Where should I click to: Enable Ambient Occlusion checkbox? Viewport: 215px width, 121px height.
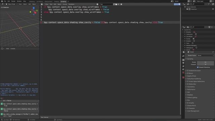[x=188, y=71]
